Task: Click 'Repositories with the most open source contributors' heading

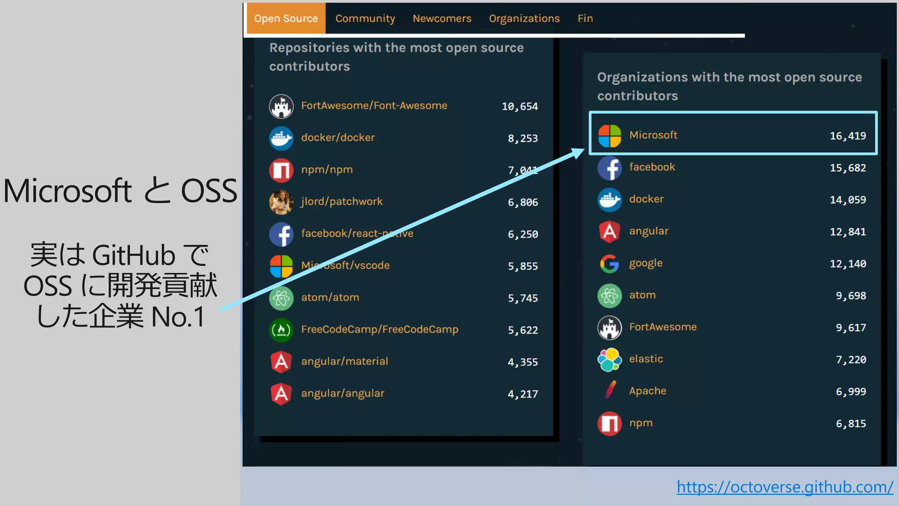Action: 396,57
